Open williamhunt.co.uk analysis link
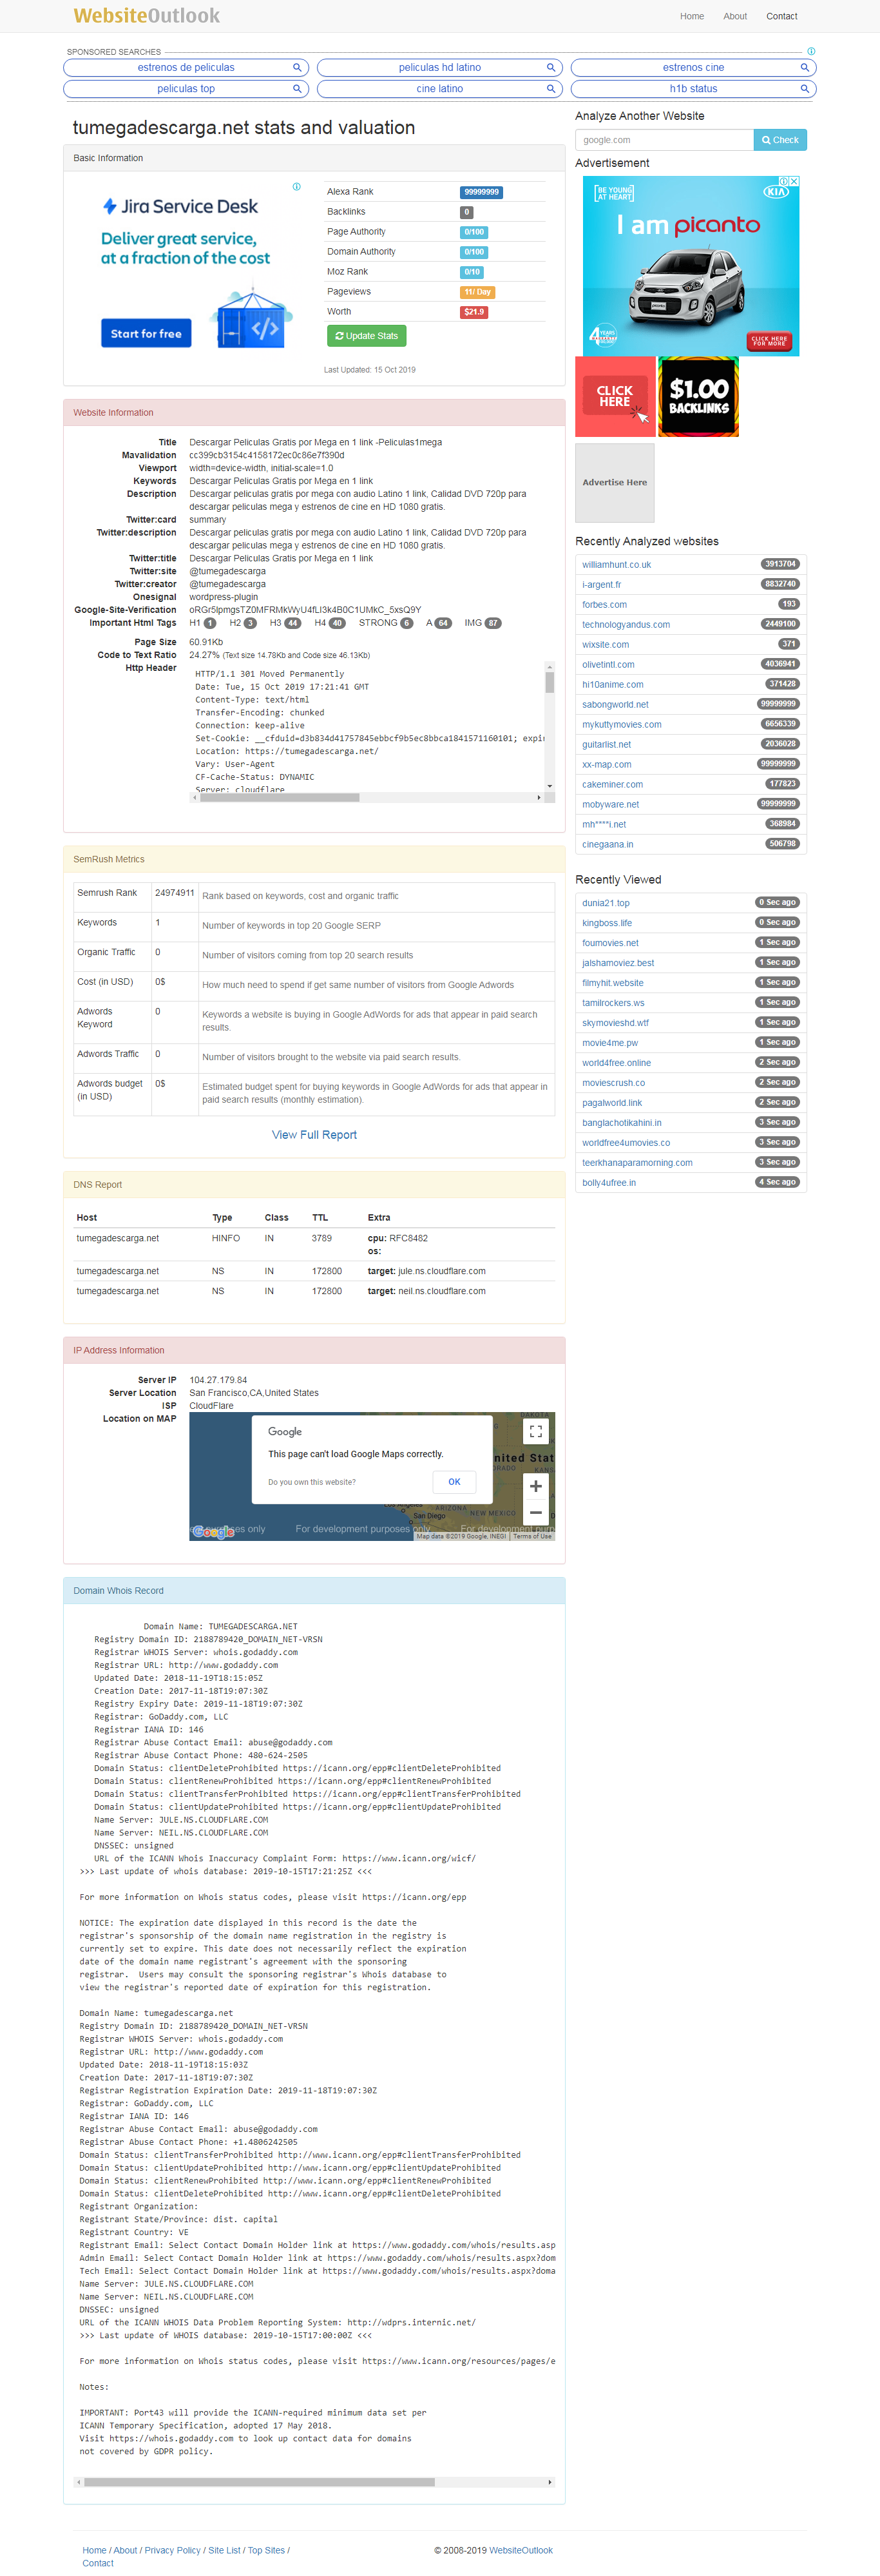880x2576 pixels. [x=616, y=565]
